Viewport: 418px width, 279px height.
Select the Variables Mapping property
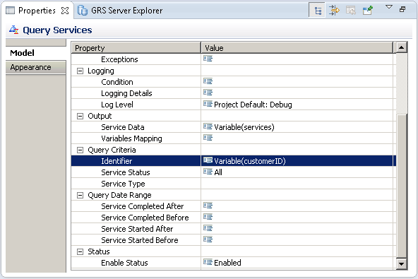(x=132, y=138)
